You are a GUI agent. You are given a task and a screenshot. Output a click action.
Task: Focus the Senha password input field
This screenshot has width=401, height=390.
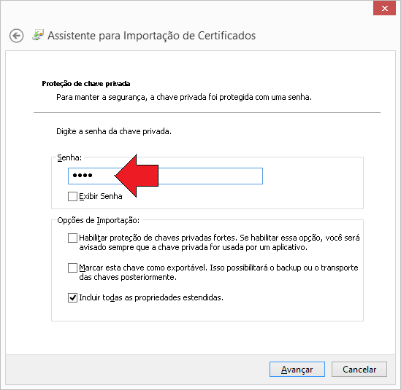pos(165,176)
